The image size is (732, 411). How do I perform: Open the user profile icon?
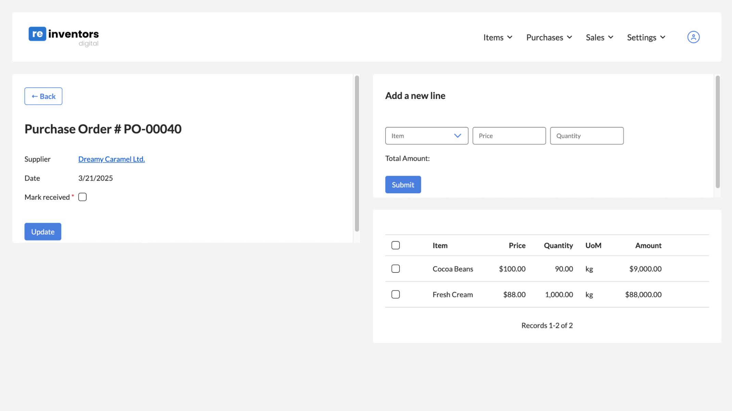[x=693, y=37]
